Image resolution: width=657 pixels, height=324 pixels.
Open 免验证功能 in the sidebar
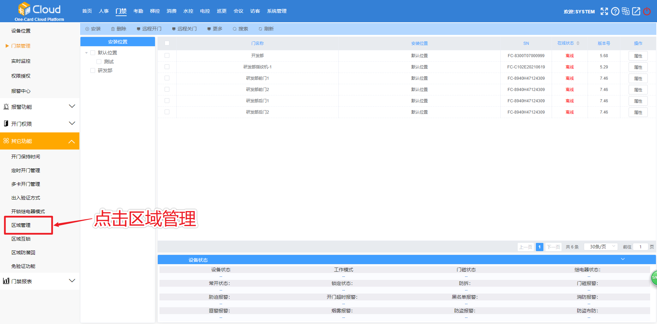(x=23, y=266)
